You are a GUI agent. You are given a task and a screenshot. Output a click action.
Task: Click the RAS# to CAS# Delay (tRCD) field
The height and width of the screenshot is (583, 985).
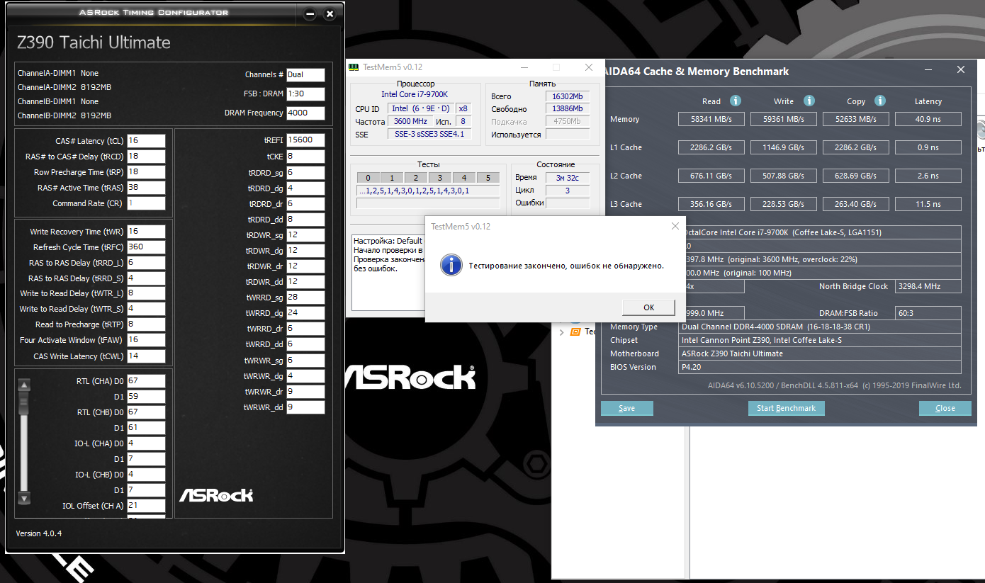(146, 157)
